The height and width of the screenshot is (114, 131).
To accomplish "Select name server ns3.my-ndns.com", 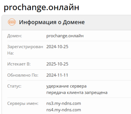I will 64,103.
